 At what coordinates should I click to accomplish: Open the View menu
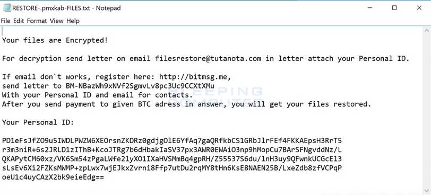tap(56, 21)
